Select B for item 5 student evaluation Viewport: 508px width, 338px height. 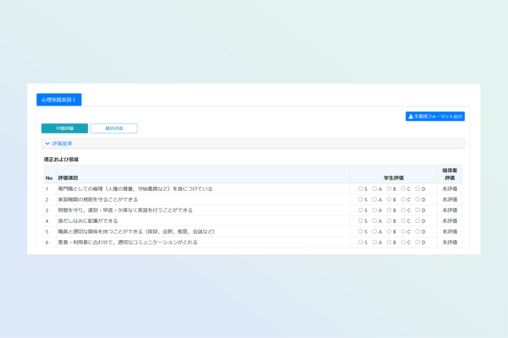tap(389, 231)
